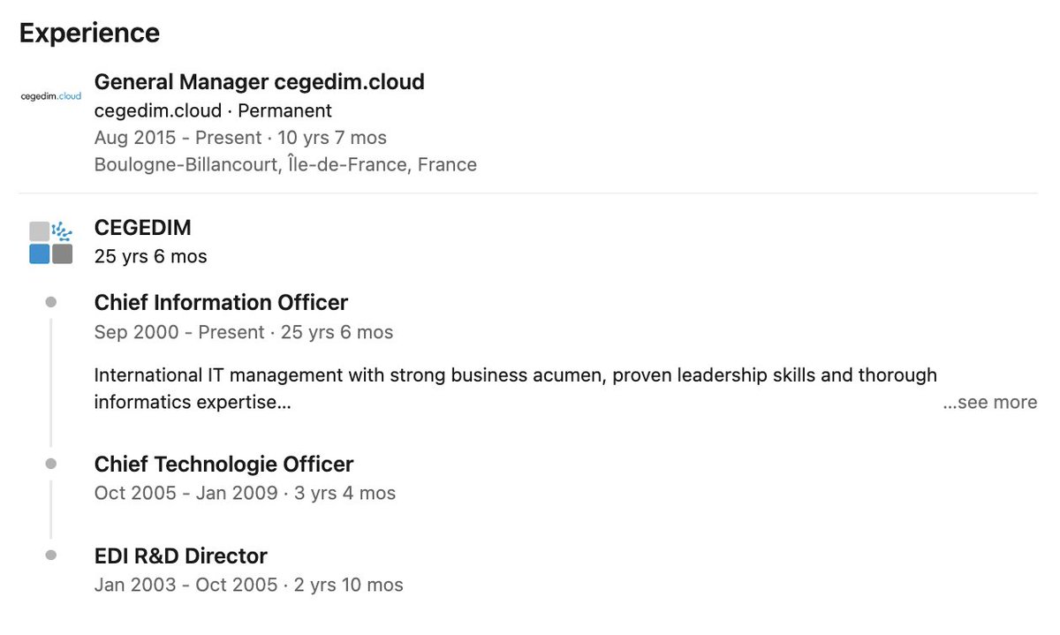Click the 'Aug 2015 - Present' date range
This screenshot has height=635, width=1060.
178,138
